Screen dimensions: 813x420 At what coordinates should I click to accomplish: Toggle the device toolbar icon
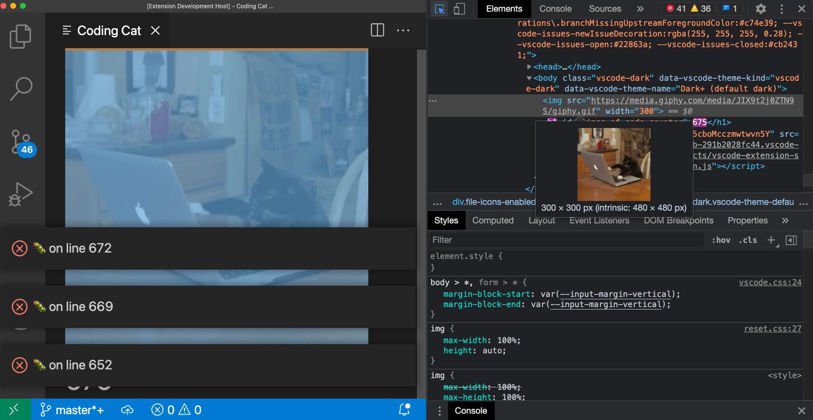[459, 9]
